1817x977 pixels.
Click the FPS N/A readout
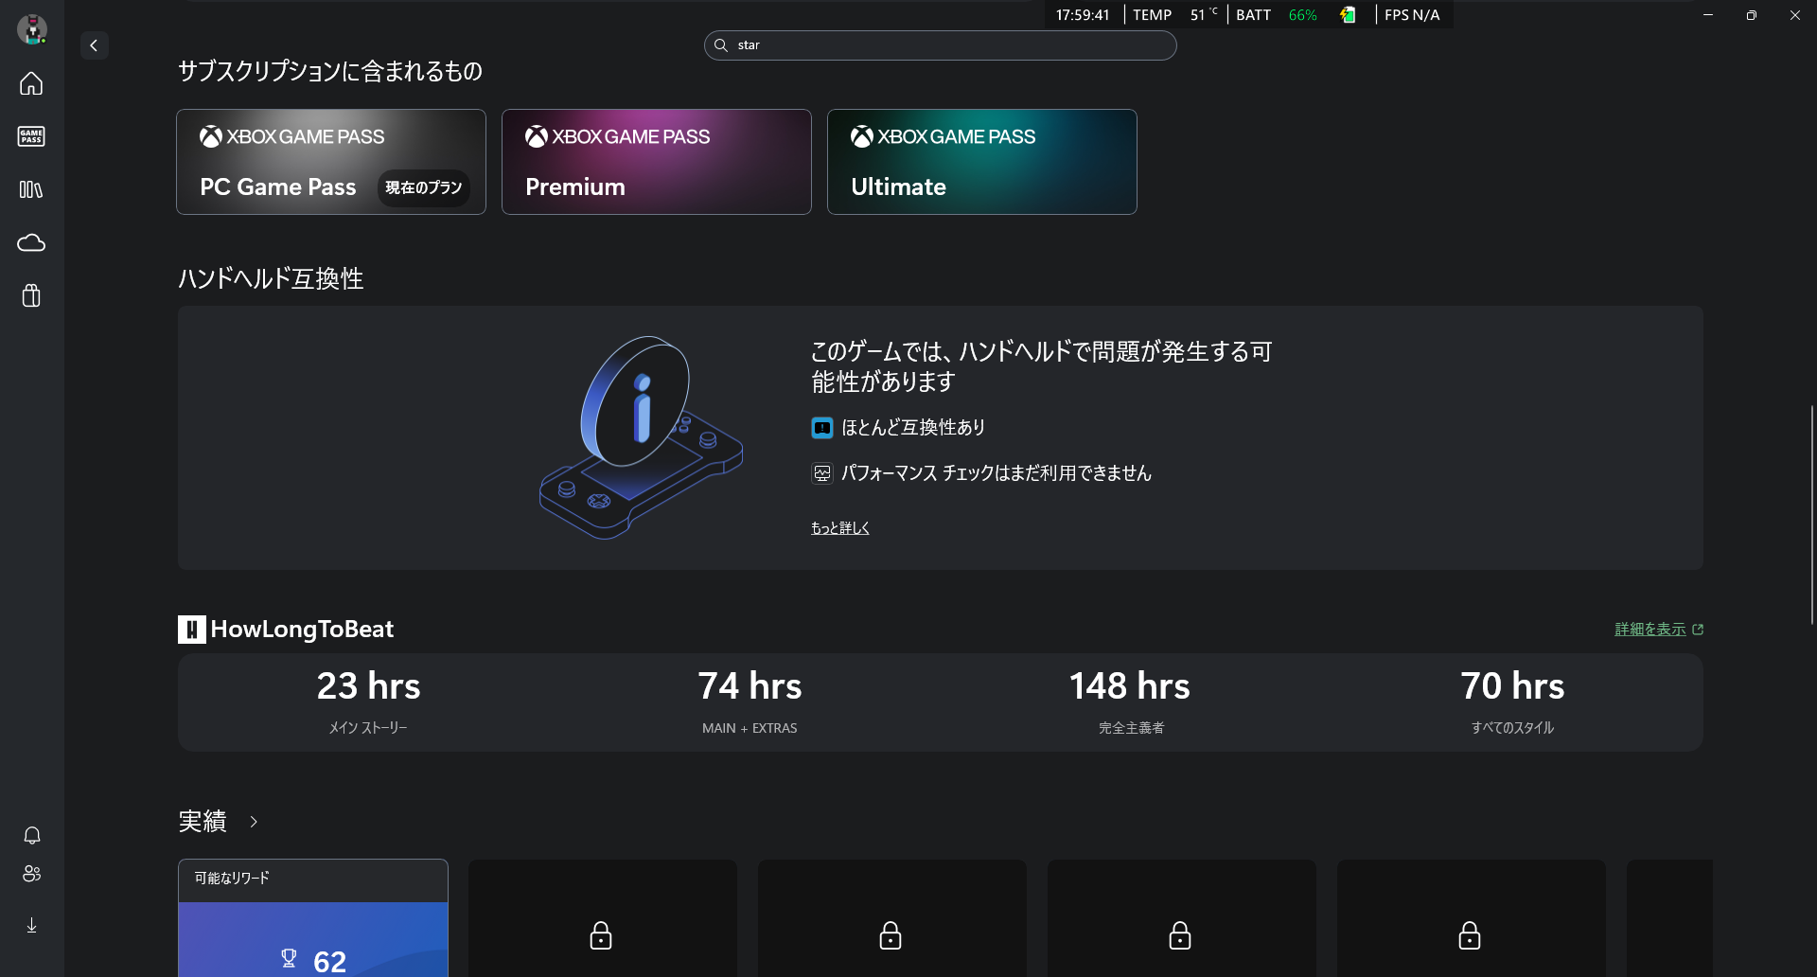(x=1412, y=15)
